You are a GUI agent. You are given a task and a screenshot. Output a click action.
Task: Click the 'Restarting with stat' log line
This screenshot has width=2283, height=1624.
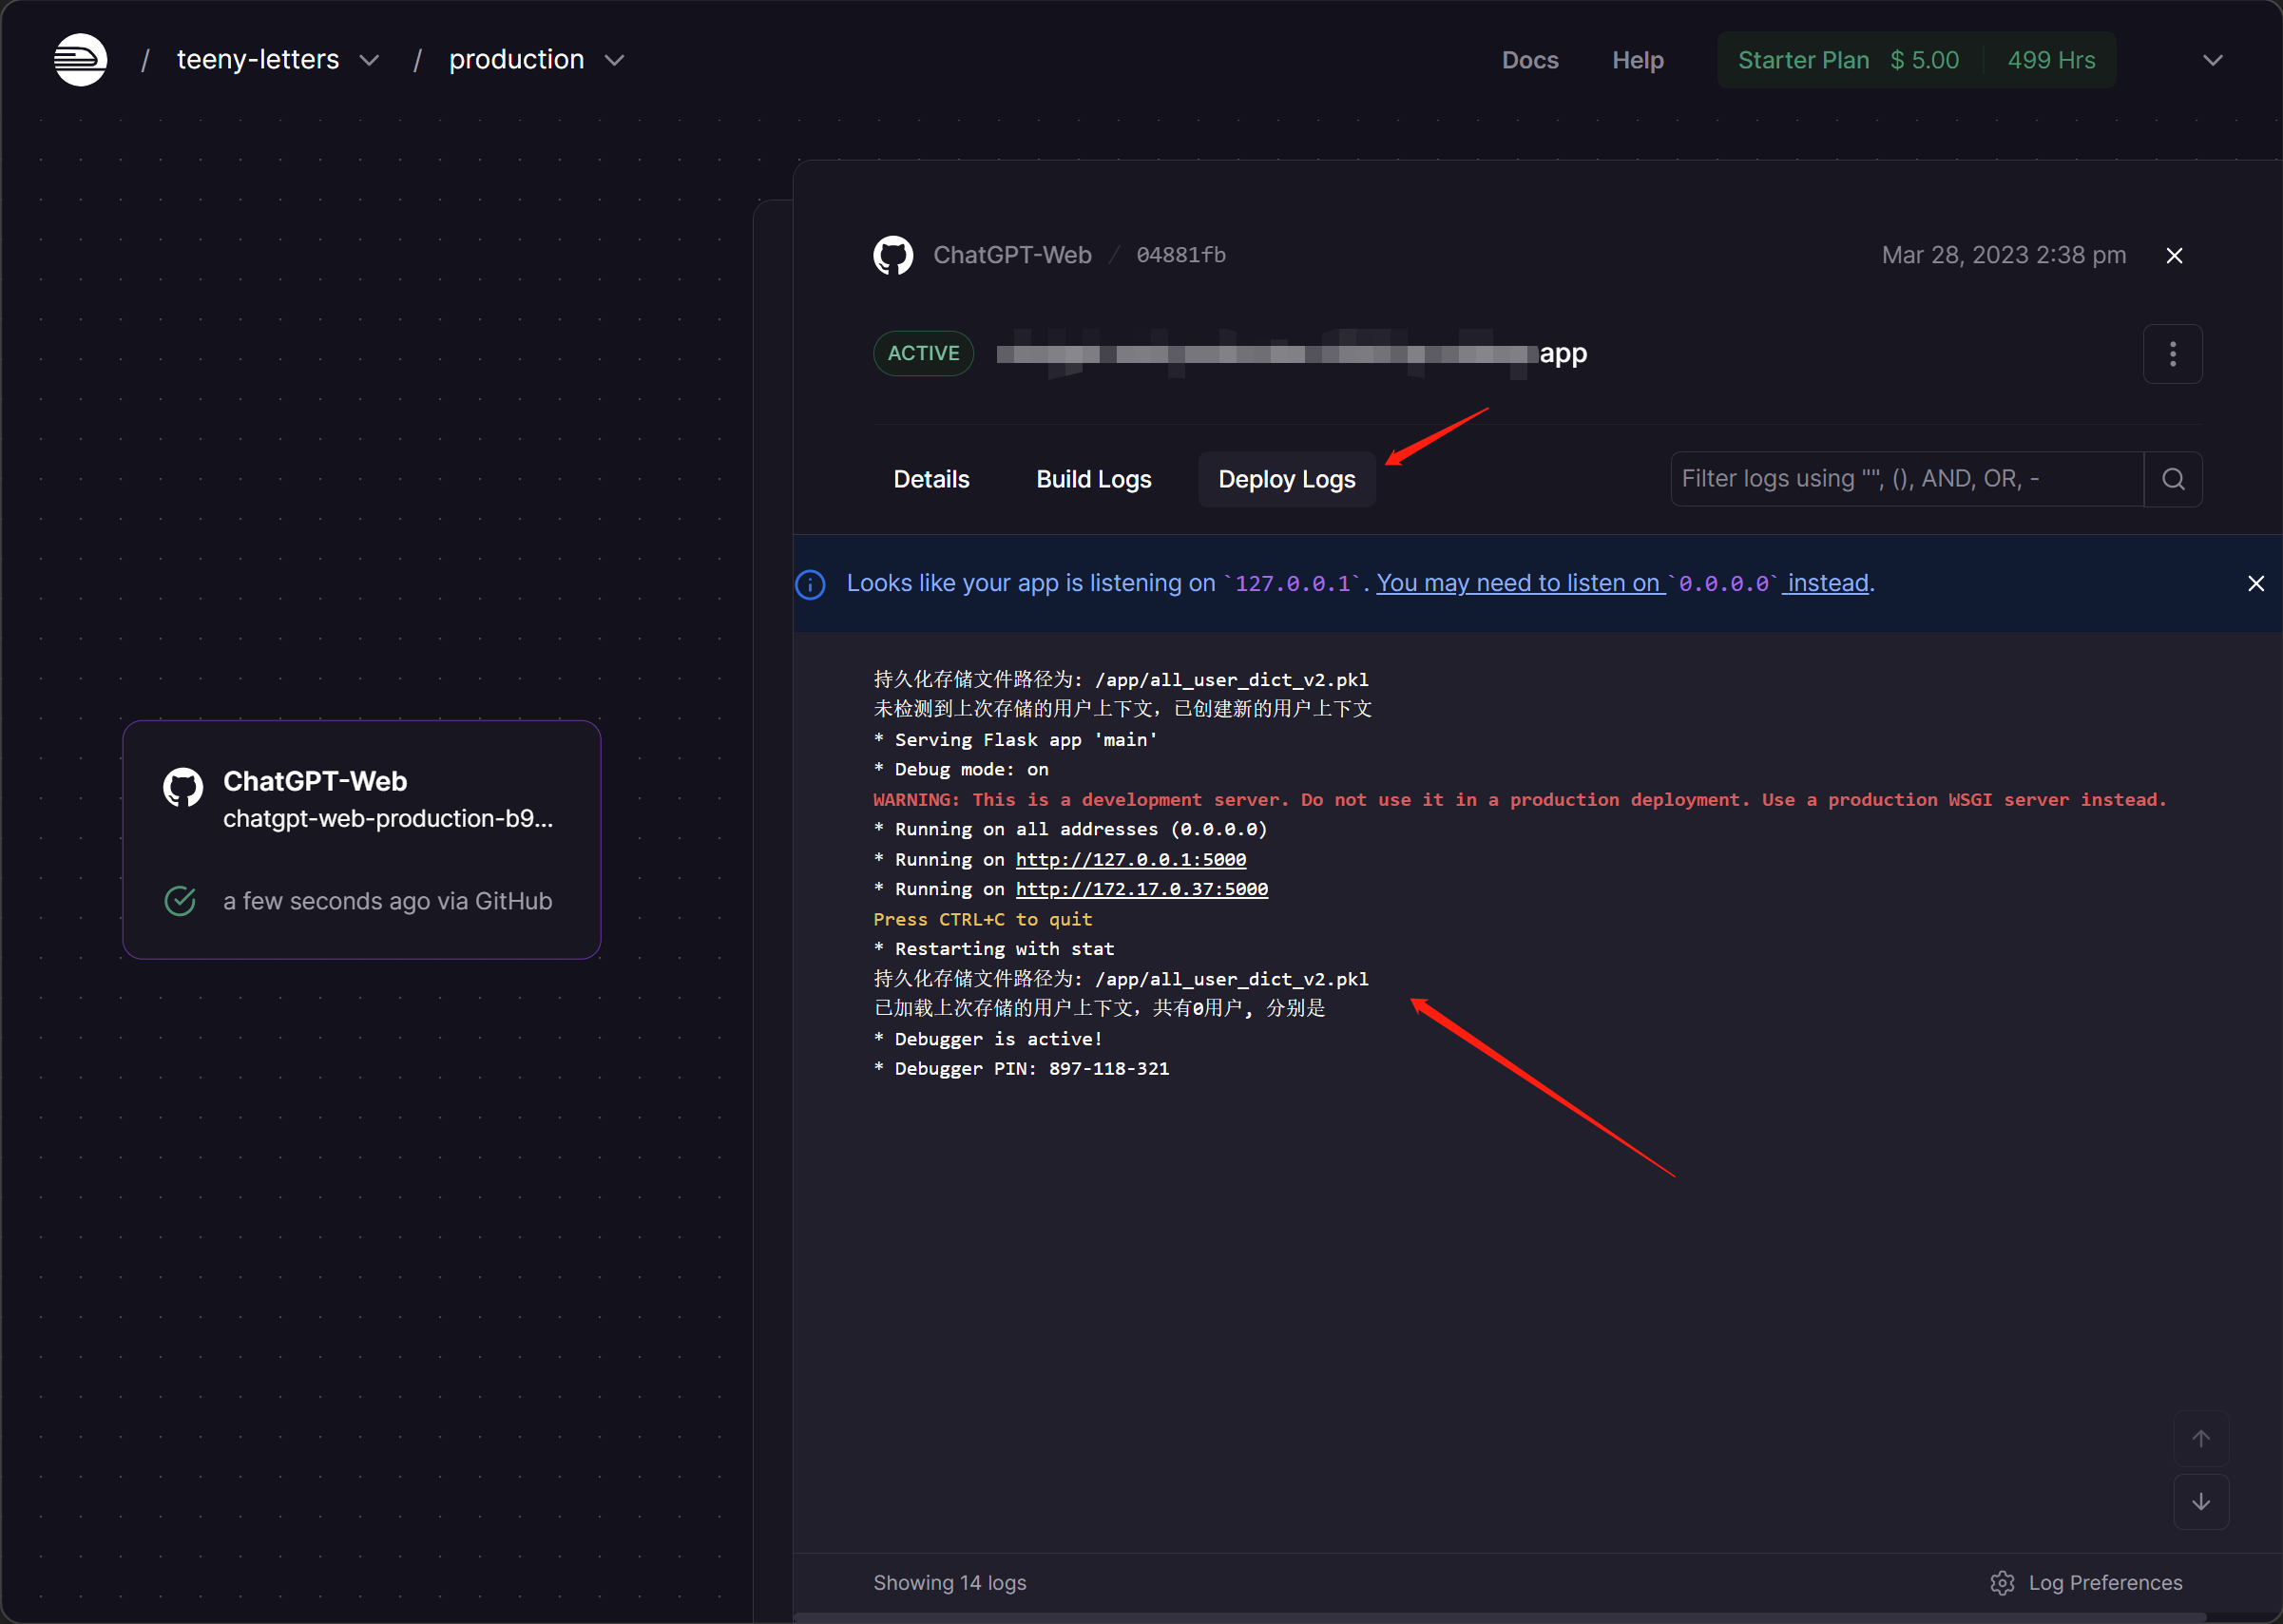pos(994,949)
